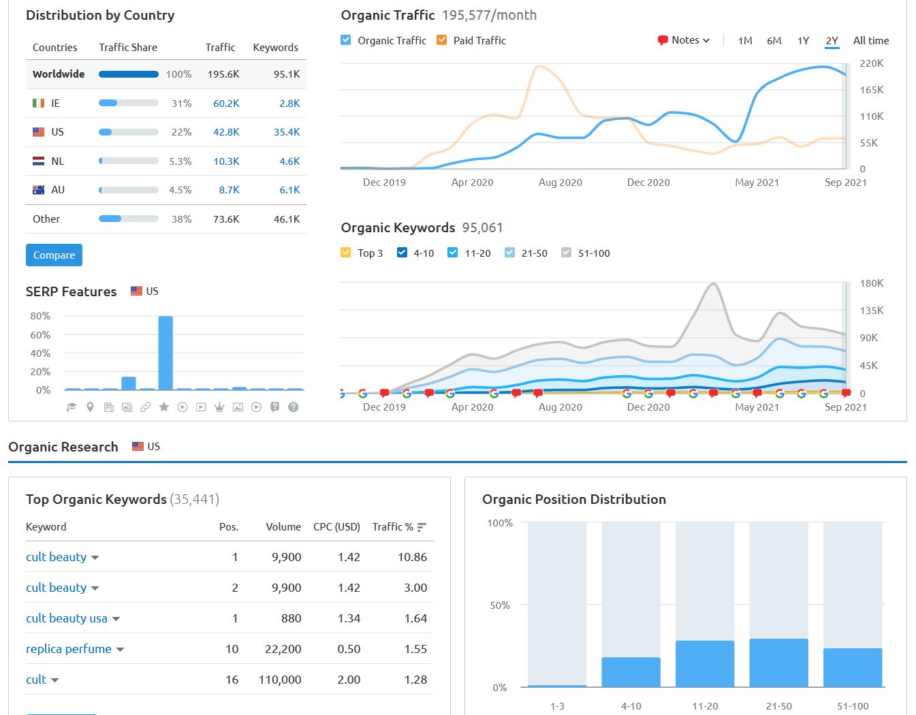Open the AU keywords value 6.1K
The height and width of the screenshot is (715, 916).
pos(289,190)
